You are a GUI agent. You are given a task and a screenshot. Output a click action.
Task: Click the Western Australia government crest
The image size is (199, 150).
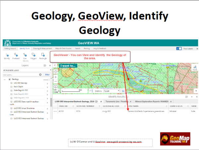pyautogui.click(x=7, y=43)
